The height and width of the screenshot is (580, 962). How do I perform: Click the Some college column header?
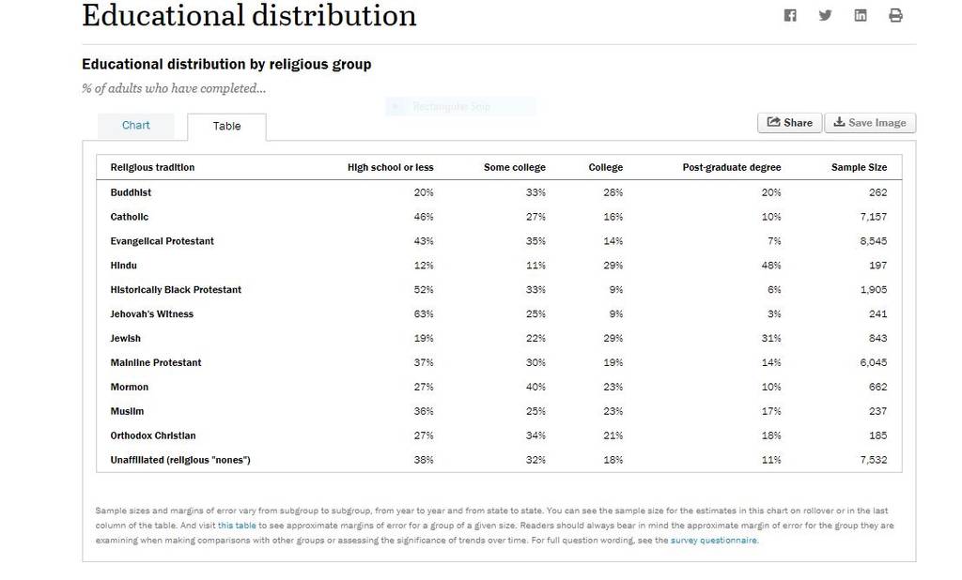coord(514,167)
